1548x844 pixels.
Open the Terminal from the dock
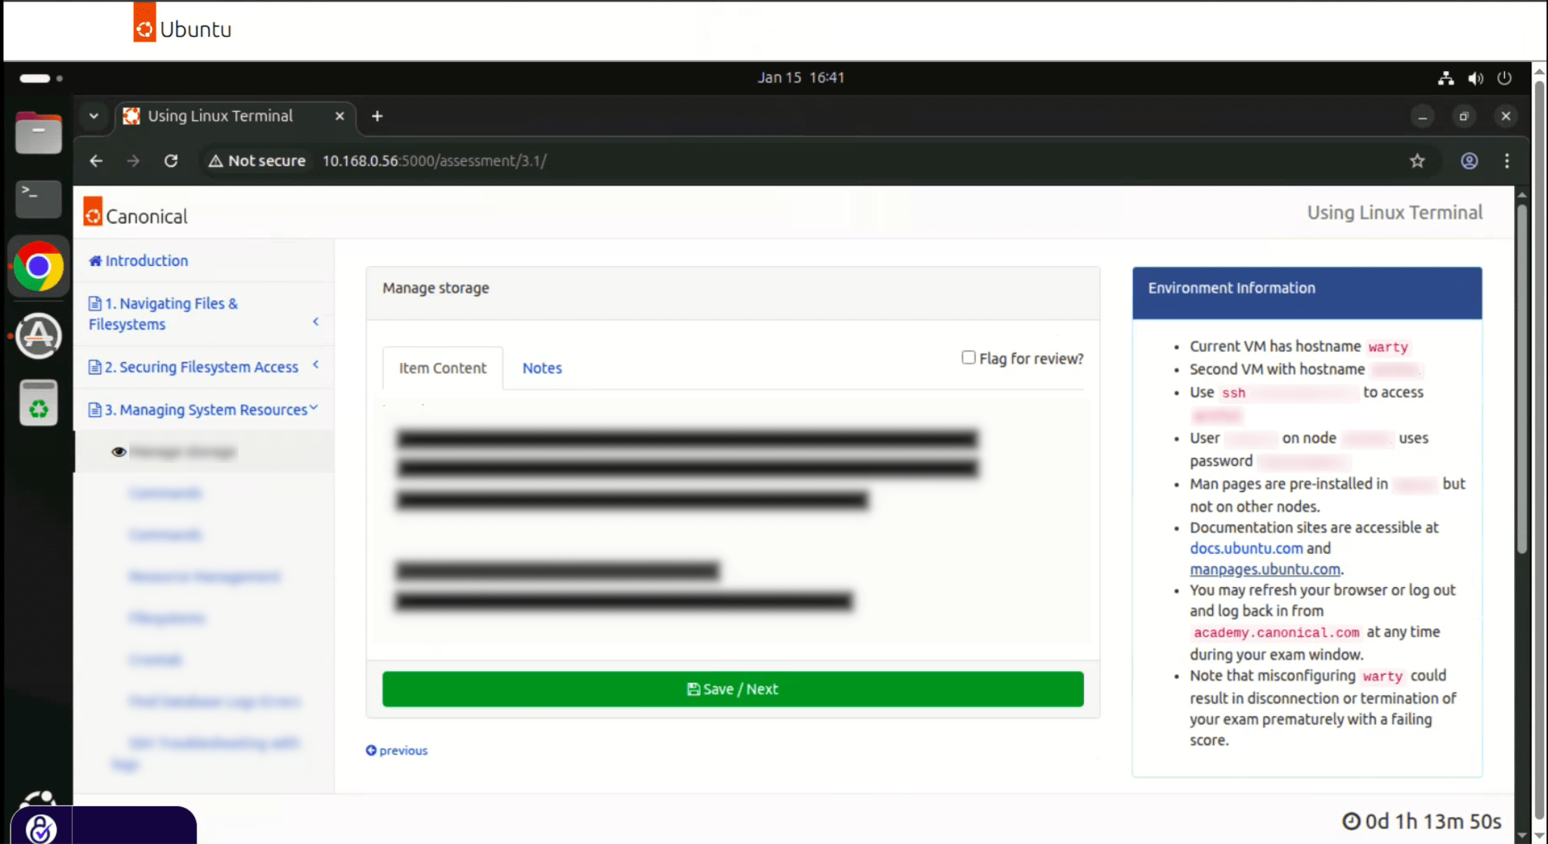(x=39, y=199)
